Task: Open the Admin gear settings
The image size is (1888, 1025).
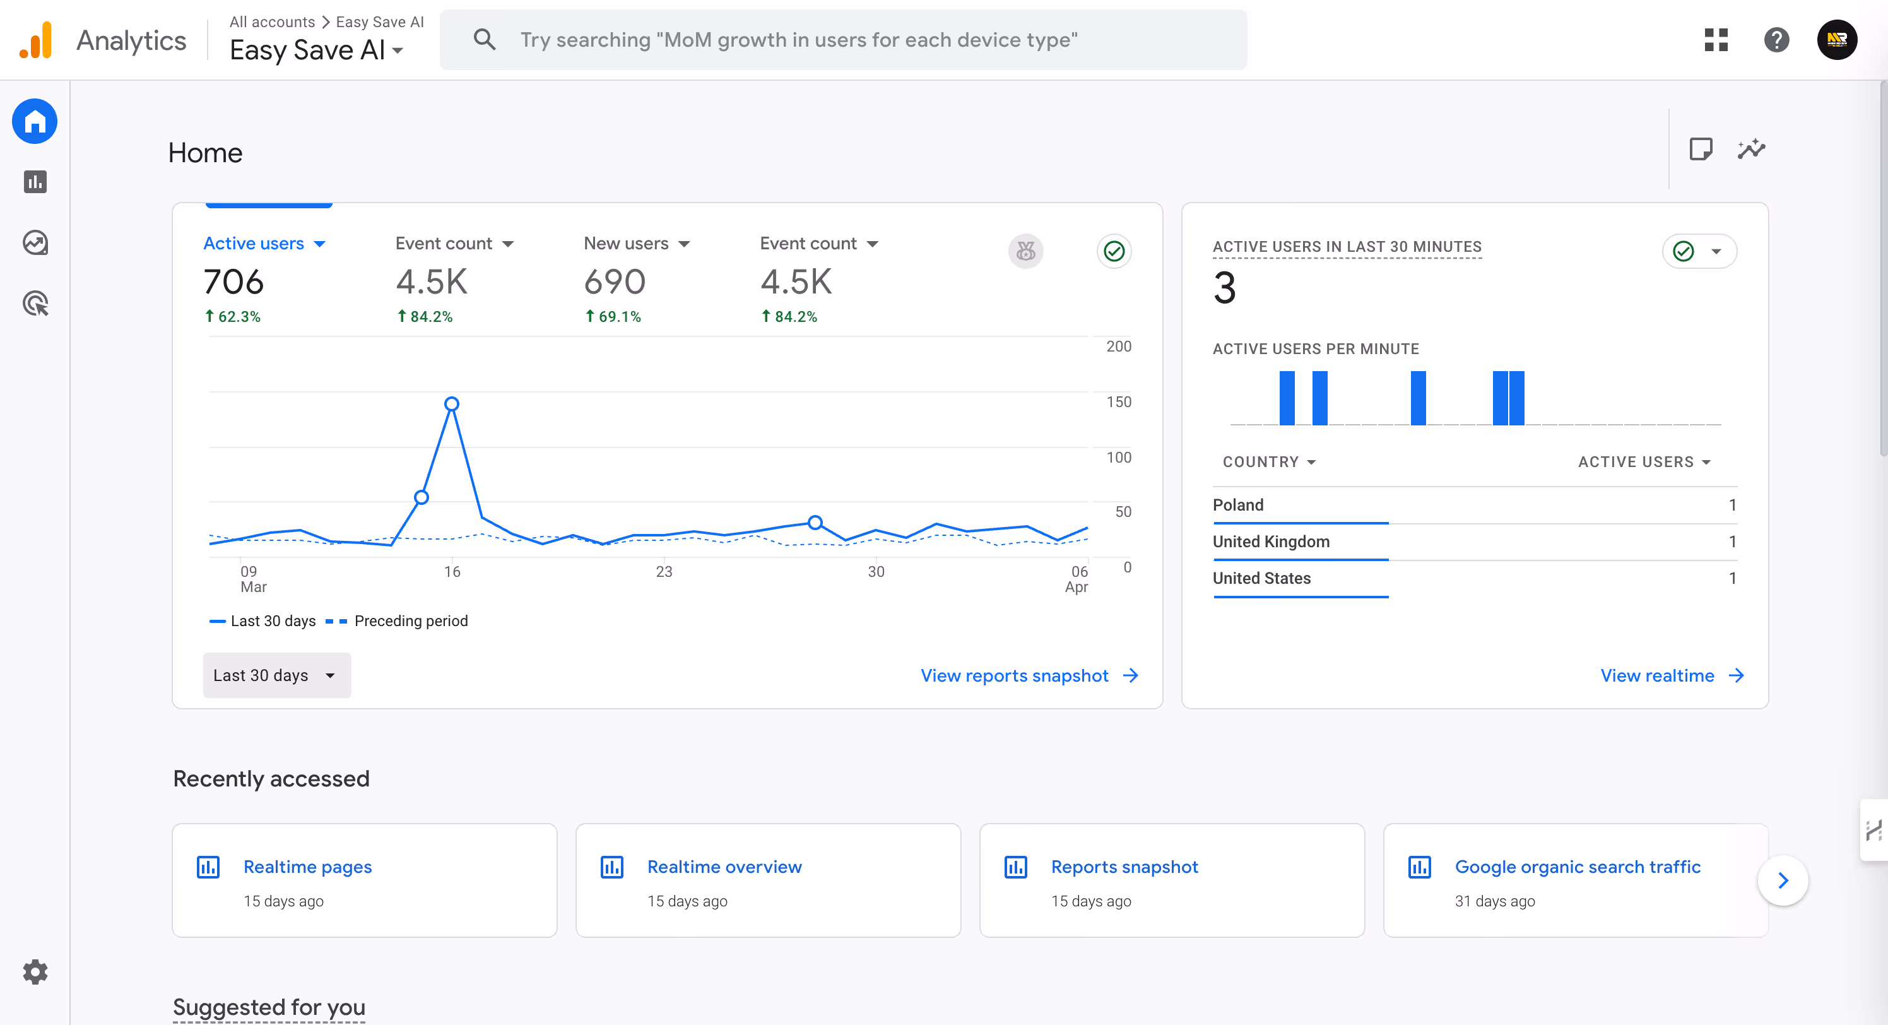Action: [35, 971]
